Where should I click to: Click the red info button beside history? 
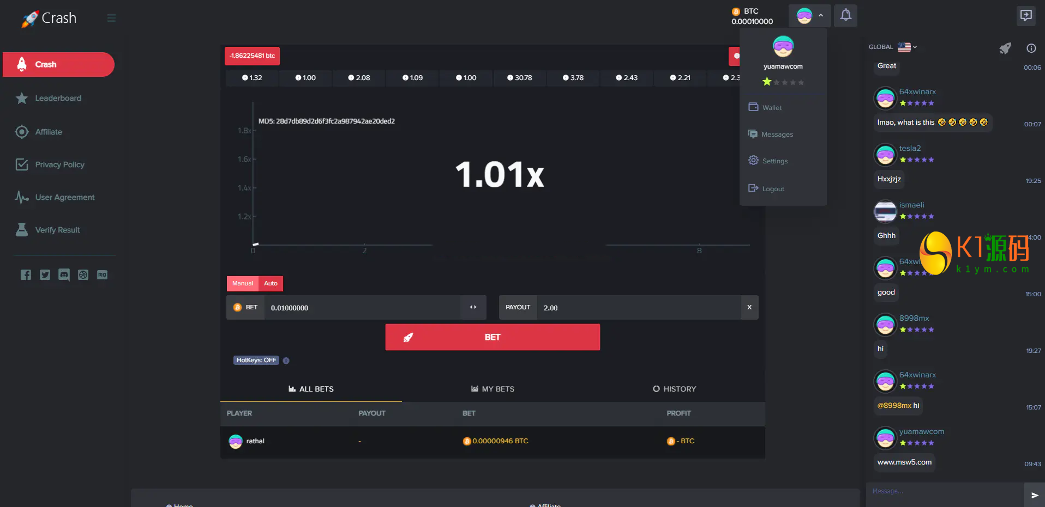735,56
